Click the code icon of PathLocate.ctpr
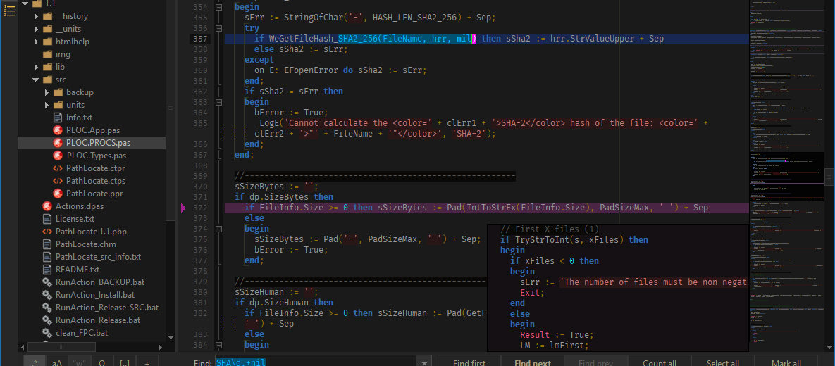The height and width of the screenshot is (366, 835). pos(58,168)
